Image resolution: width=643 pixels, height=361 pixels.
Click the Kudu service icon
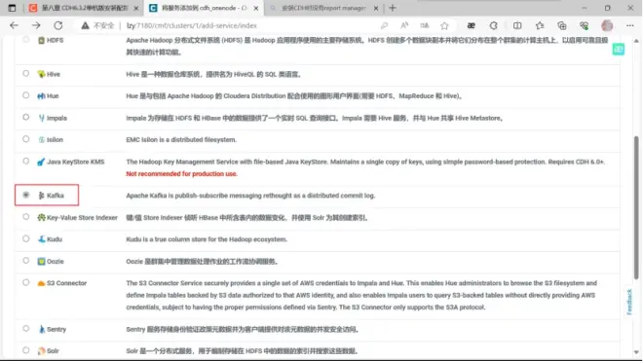tap(42, 239)
